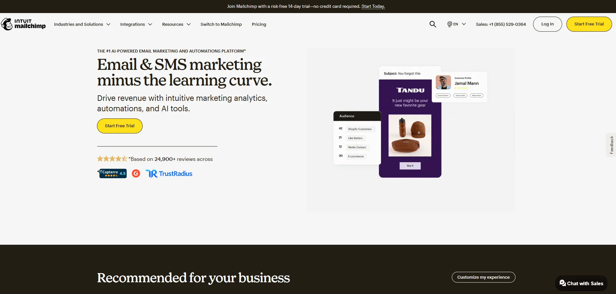Click the header Start Free Trial button
Image resolution: width=616 pixels, height=294 pixels.
(x=589, y=24)
